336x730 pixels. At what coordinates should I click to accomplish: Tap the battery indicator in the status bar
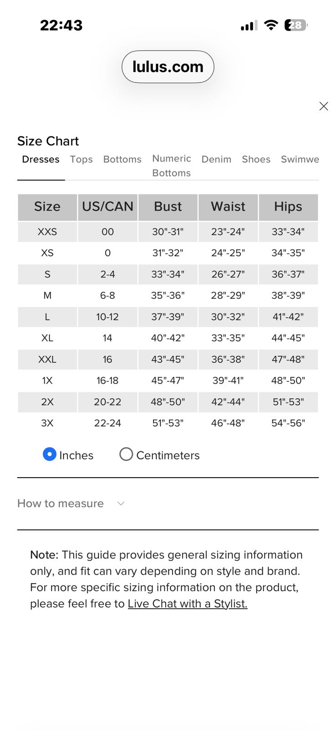click(x=296, y=25)
